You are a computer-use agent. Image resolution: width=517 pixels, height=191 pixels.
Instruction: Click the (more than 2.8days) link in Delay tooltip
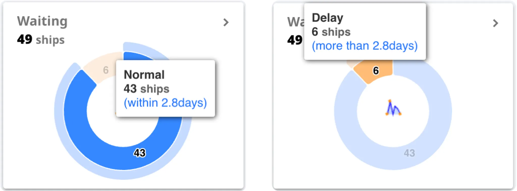(365, 46)
